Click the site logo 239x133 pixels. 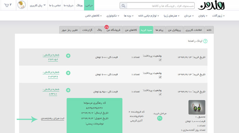point(211,5)
